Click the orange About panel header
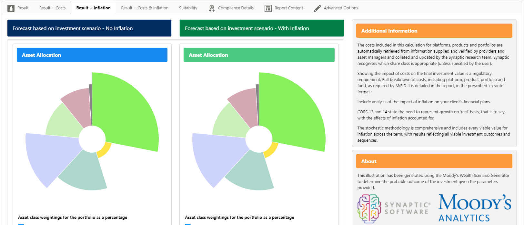The width and height of the screenshot is (524, 225). coord(434,161)
